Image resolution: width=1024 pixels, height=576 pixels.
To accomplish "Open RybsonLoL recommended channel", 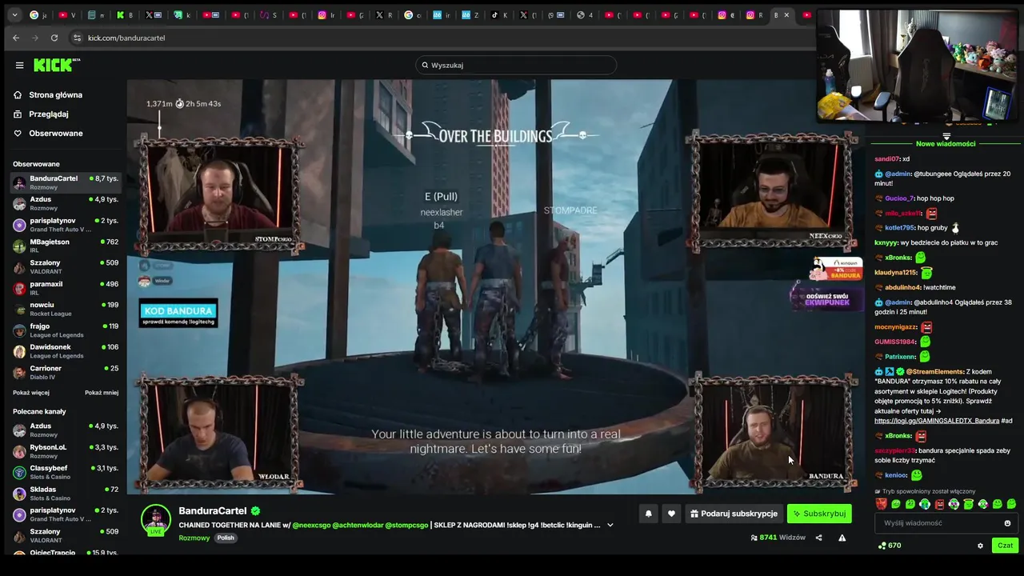I will 66,451.
